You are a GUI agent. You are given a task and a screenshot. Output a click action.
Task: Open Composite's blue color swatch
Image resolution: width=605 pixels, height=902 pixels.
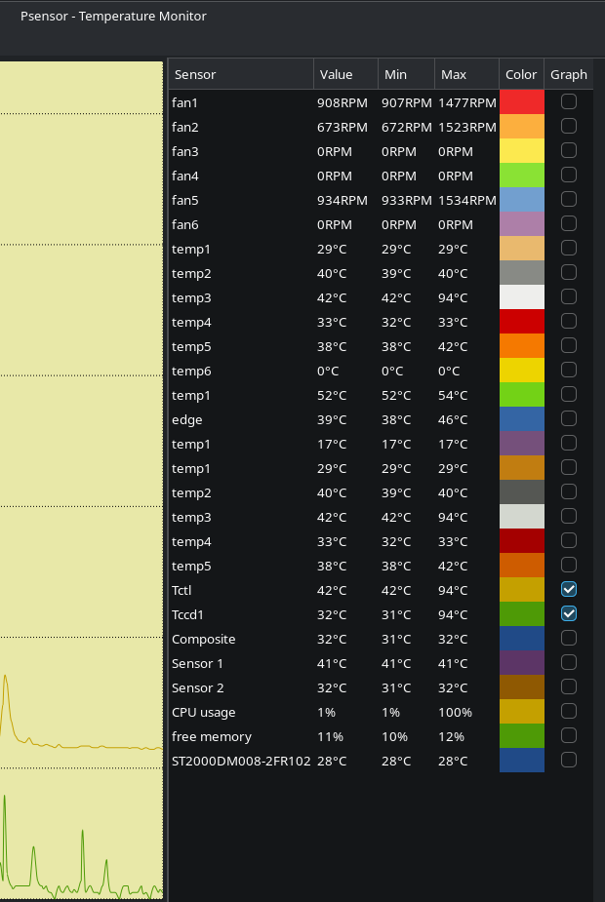click(521, 638)
